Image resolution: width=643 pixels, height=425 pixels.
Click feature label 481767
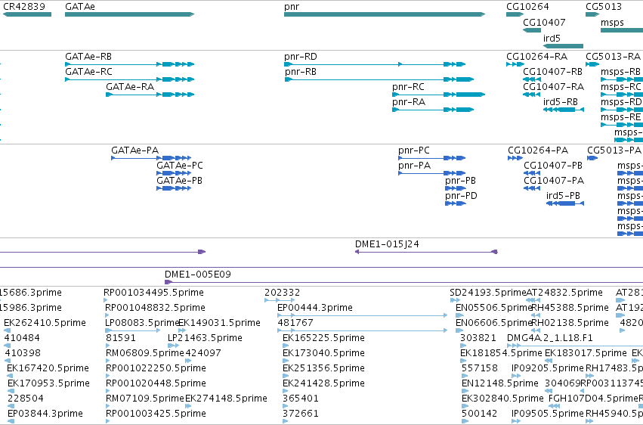(295, 323)
